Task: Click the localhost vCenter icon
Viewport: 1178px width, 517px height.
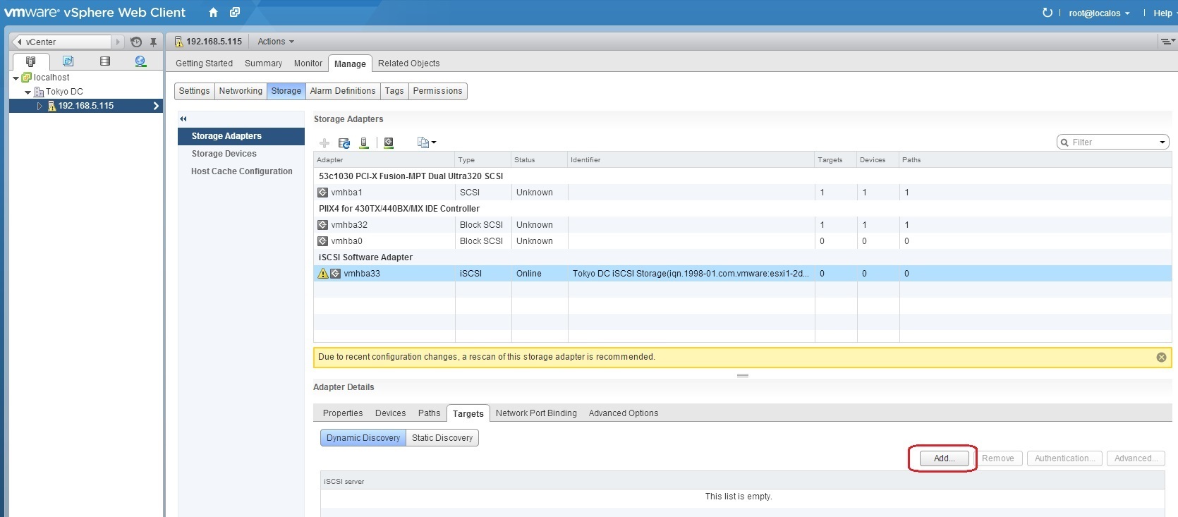Action: pos(27,78)
